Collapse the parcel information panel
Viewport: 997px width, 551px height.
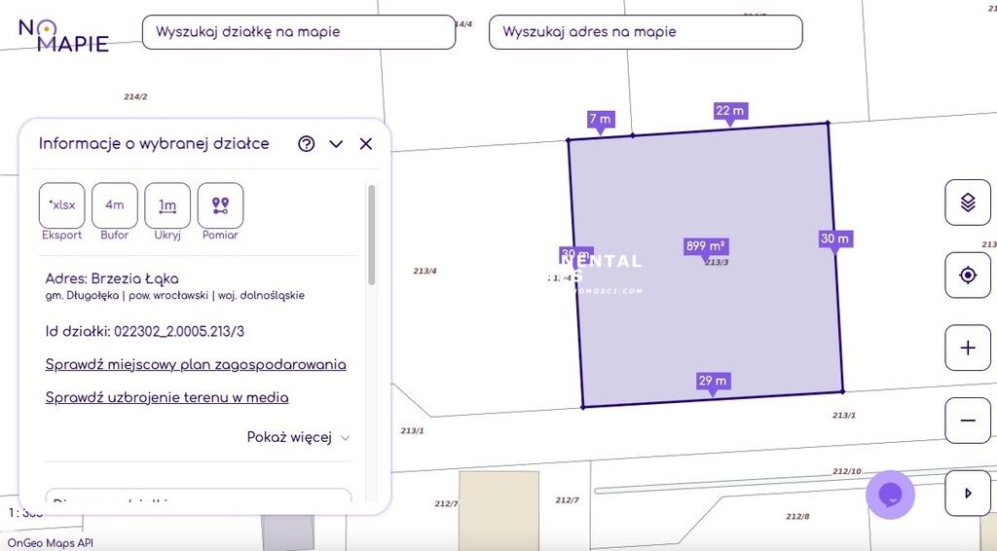click(336, 144)
